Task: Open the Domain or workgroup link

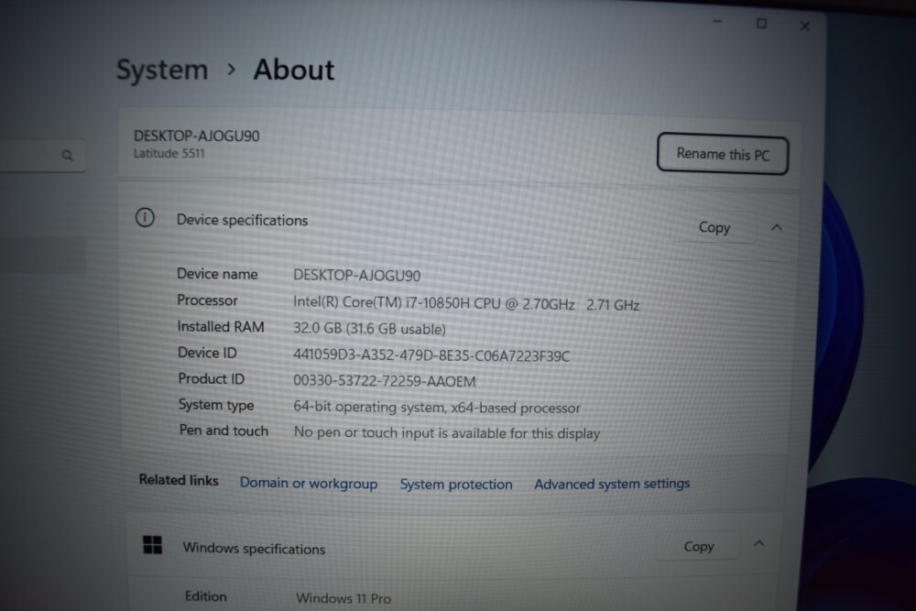Action: [309, 484]
